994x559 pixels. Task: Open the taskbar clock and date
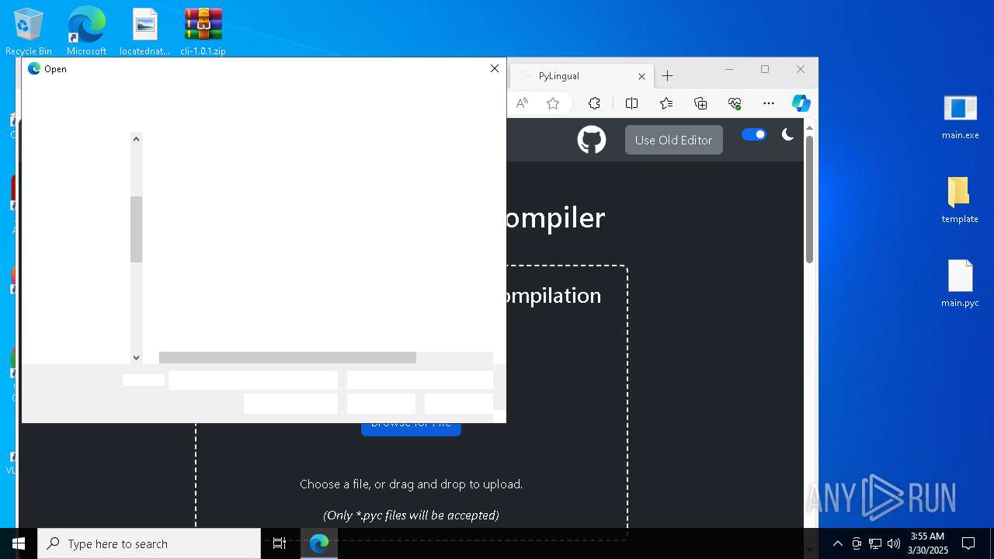point(928,543)
